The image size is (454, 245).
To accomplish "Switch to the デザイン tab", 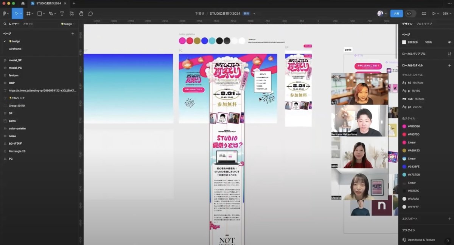I will pos(407,24).
